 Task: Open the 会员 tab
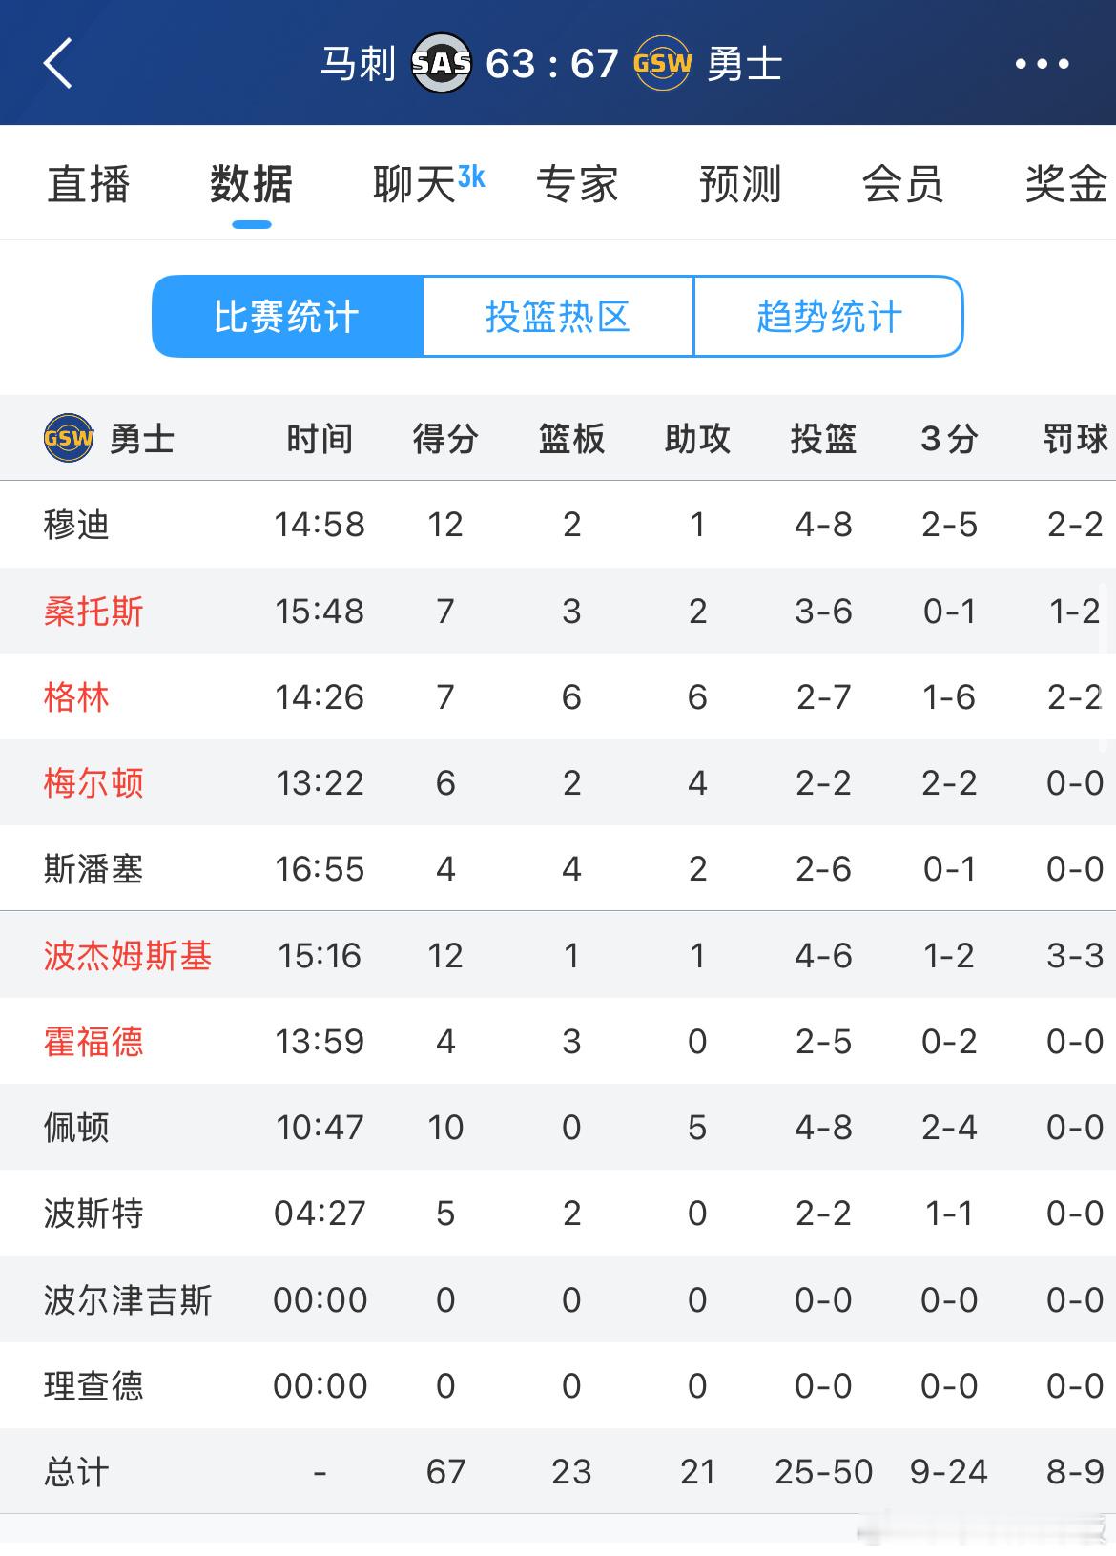point(902,184)
